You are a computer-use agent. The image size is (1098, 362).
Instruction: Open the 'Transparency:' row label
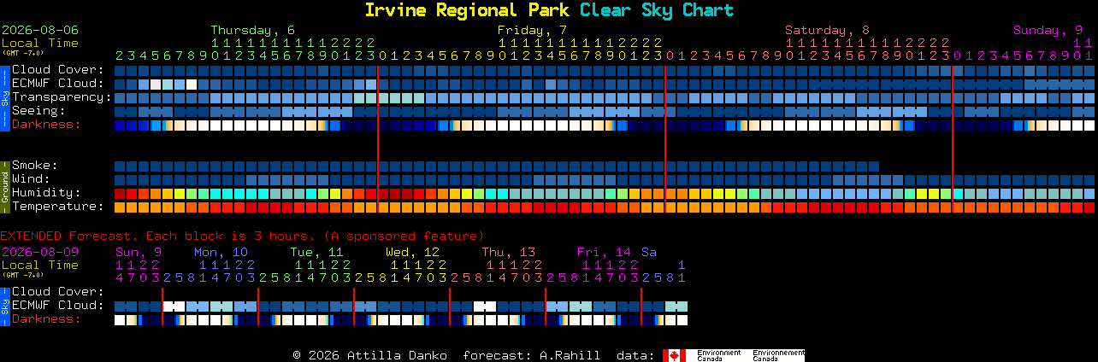(62, 97)
